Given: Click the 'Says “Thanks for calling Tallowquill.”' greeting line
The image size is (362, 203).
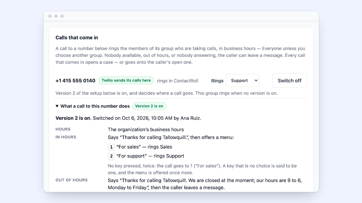Looking at the screenshot, I should tap(171, 137).
